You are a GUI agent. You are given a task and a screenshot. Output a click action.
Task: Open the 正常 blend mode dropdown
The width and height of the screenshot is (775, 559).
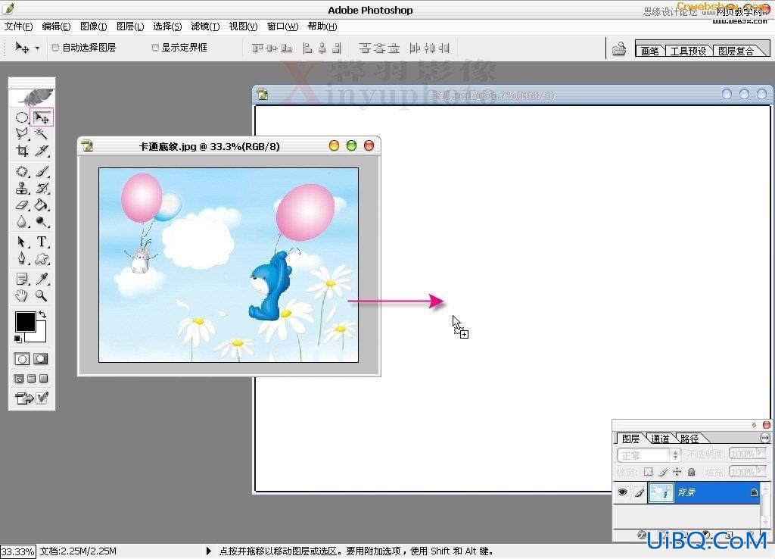tap(649, 454)
